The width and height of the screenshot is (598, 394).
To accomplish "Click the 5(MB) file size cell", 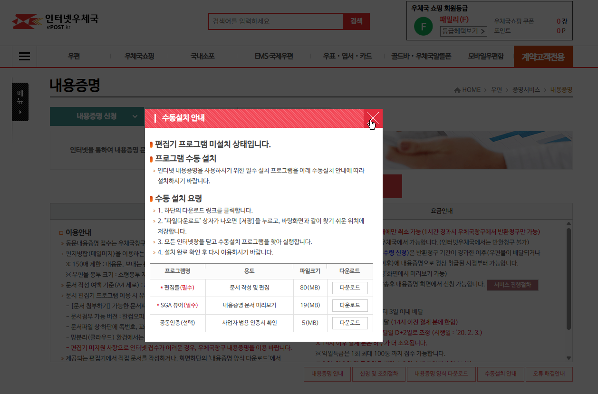I will tap(310, 323).
